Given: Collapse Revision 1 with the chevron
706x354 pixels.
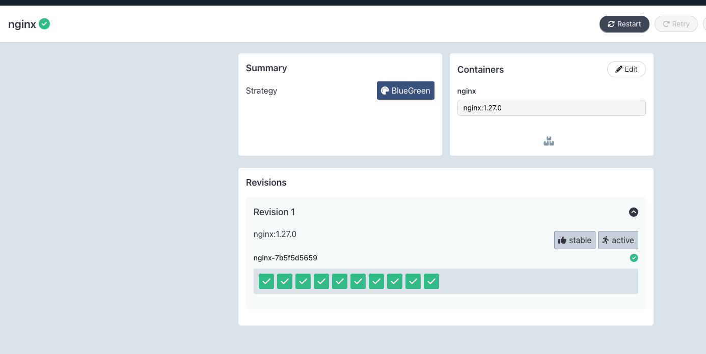Looking at the screenshot, I should (633, 212).
